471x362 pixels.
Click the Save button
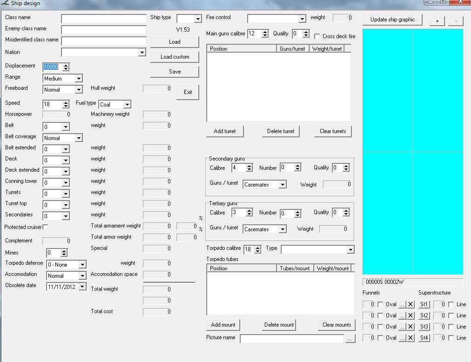tap(175, 72)
